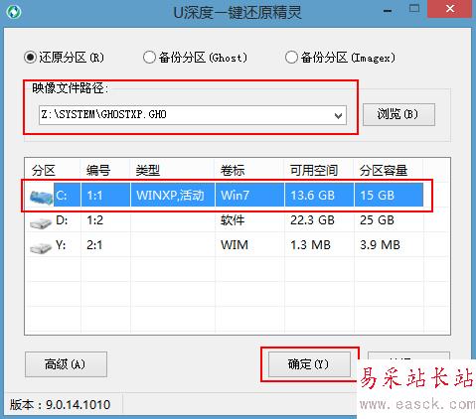The height and width of the screenshot is (419, 476).
Task: Select the WINXP,活动 type cell
Action: click(x=172, y=196)
